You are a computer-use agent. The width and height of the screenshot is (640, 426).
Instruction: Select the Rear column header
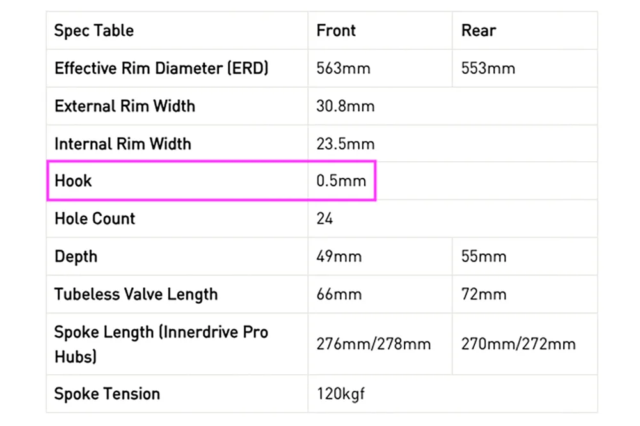[479, 31]
